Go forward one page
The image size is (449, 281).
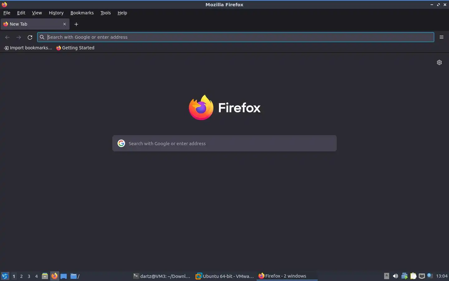[x=19, y=37]
